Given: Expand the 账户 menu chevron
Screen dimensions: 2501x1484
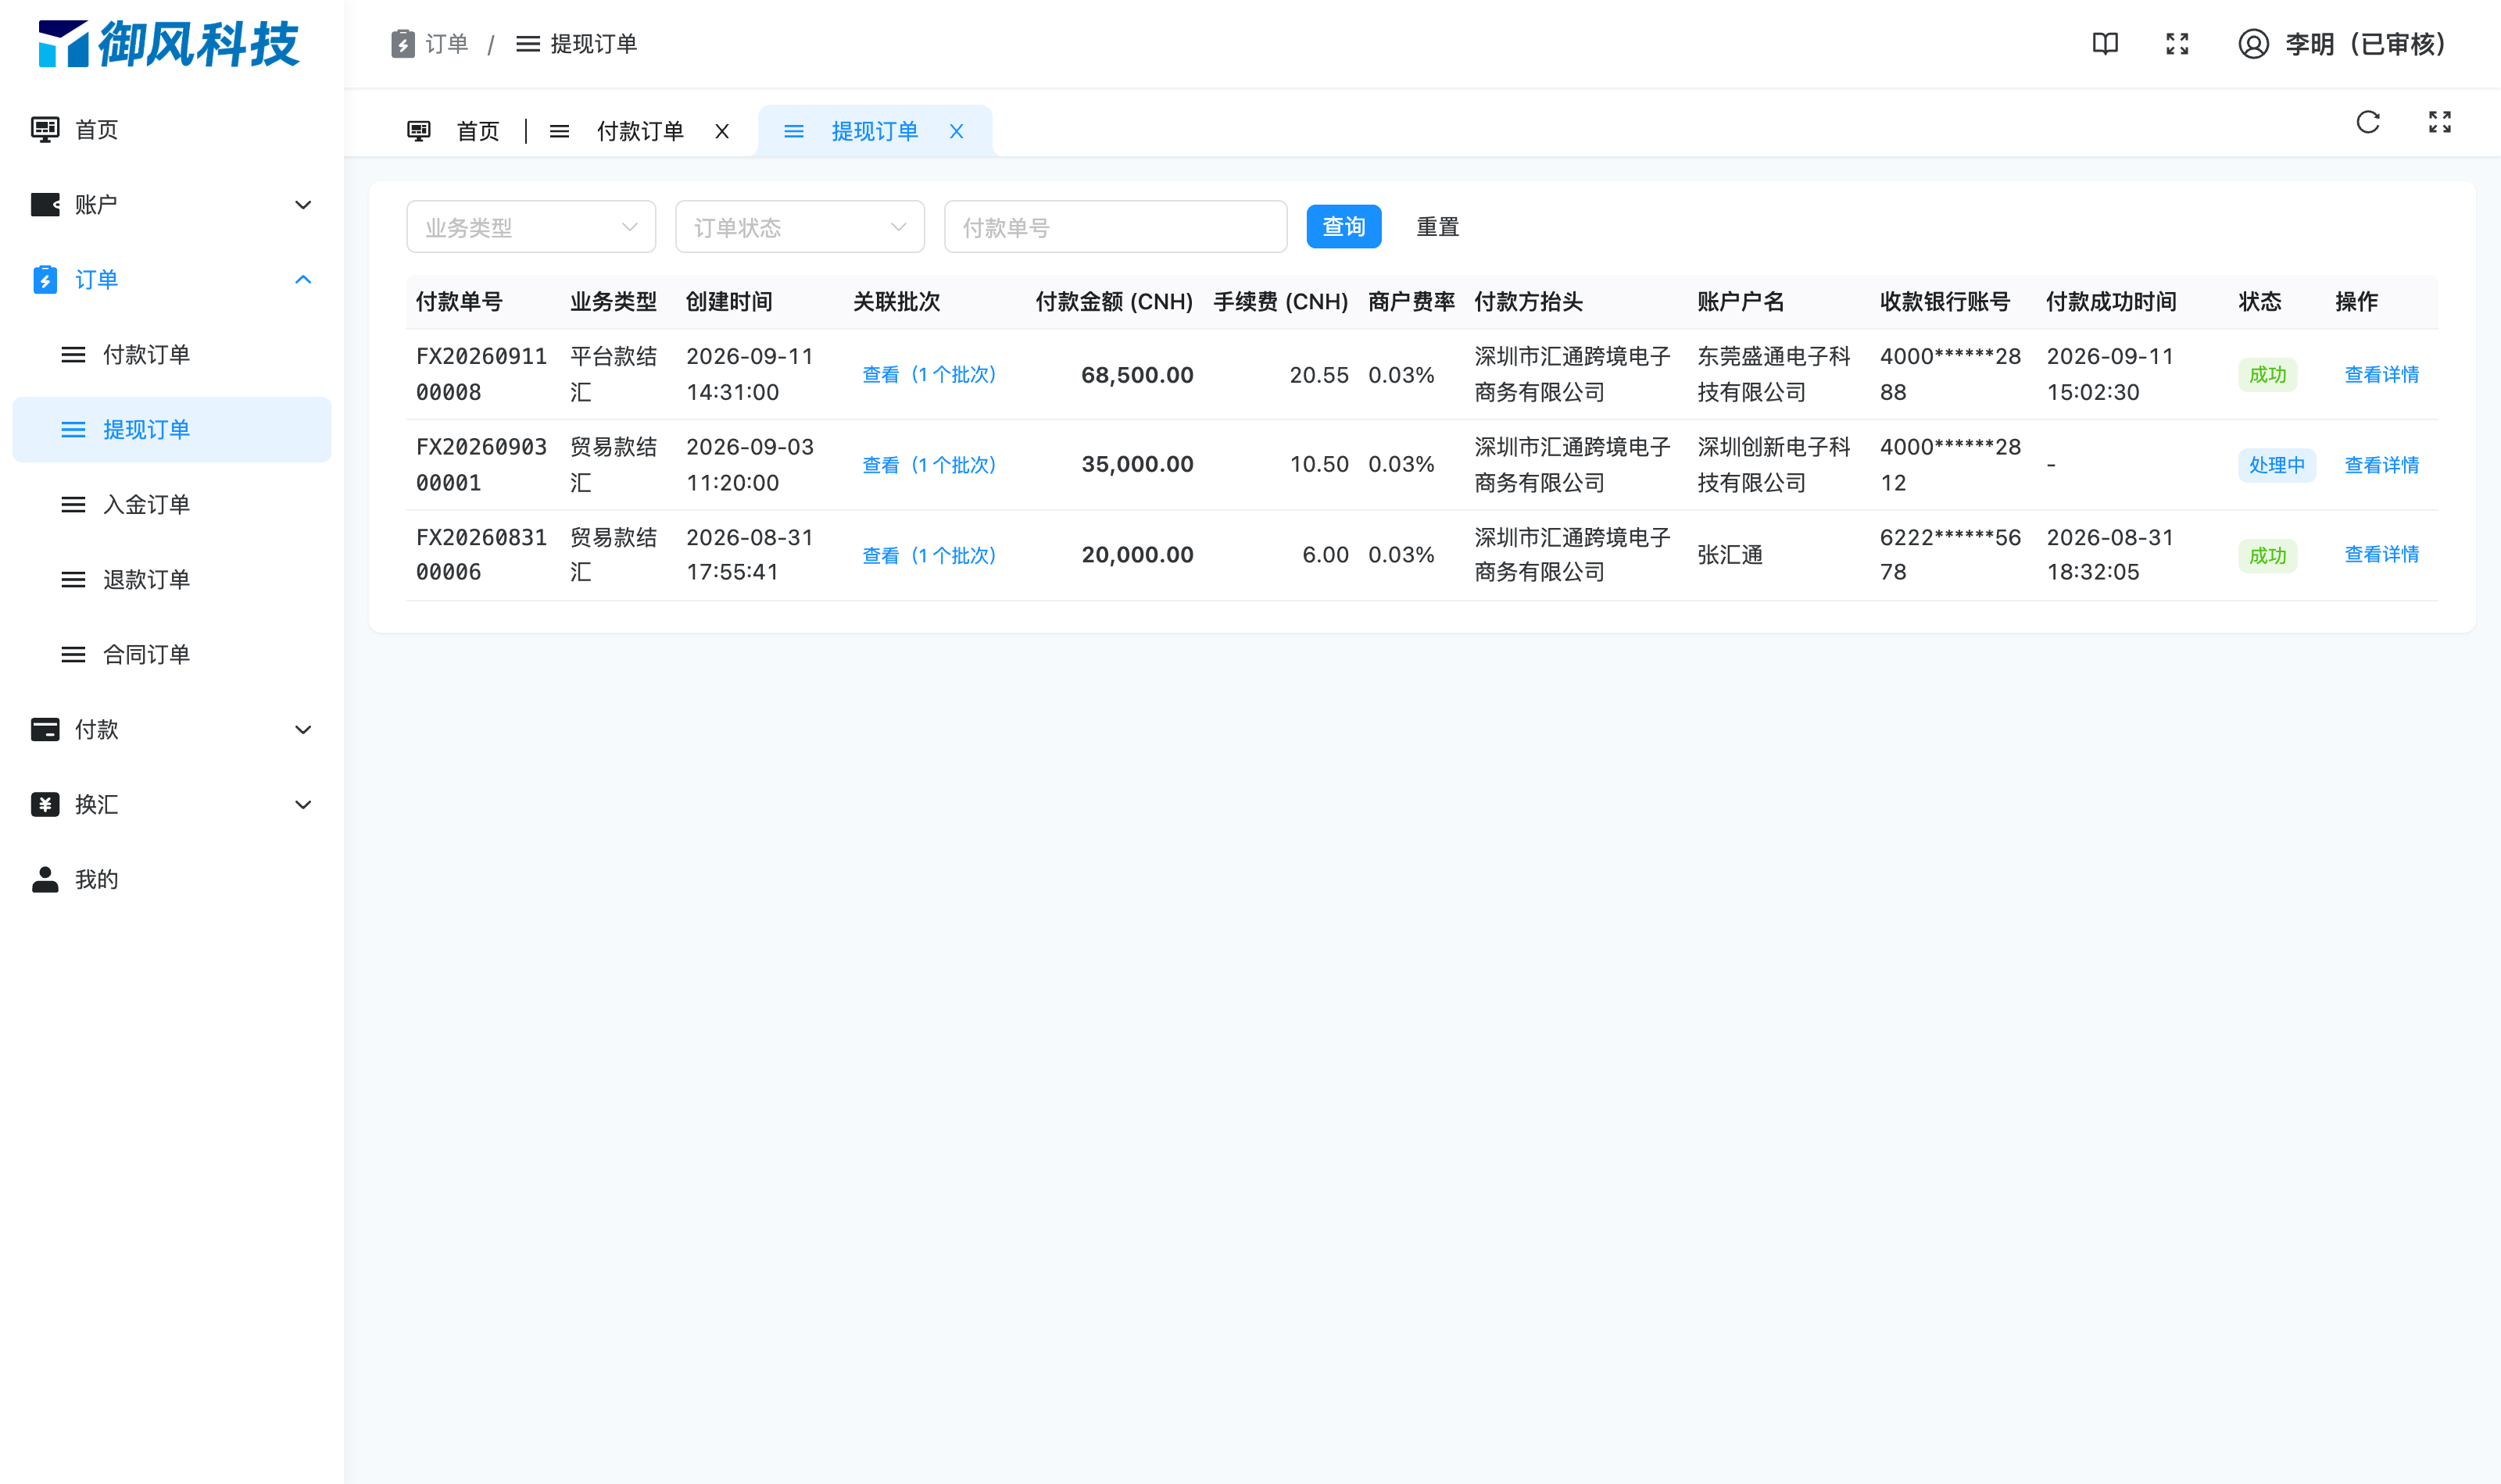Looking at the screenshot, I should (303, 205).
